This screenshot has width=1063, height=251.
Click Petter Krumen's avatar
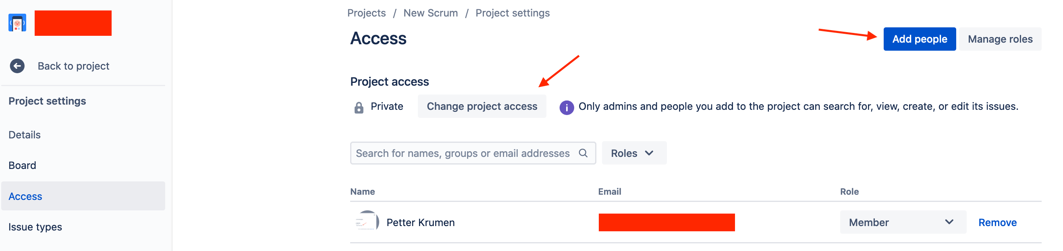366,222
